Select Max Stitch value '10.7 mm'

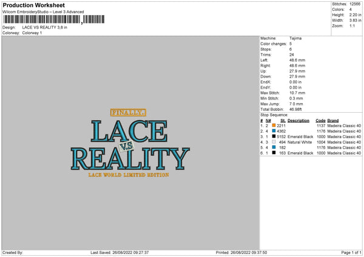297,93
